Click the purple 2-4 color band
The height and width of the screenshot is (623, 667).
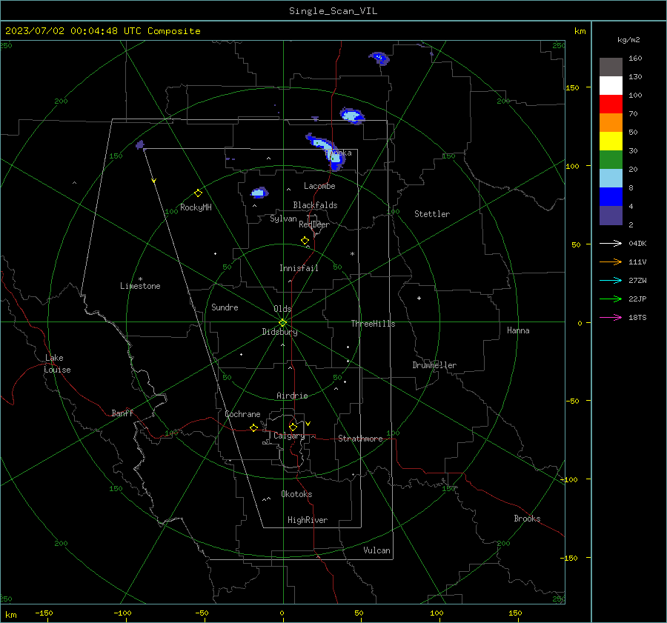[x=611, y=215]
